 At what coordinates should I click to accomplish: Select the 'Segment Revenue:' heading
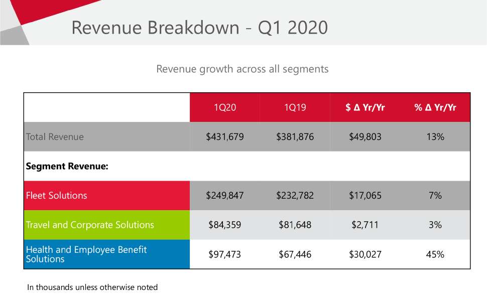(67, 167)
